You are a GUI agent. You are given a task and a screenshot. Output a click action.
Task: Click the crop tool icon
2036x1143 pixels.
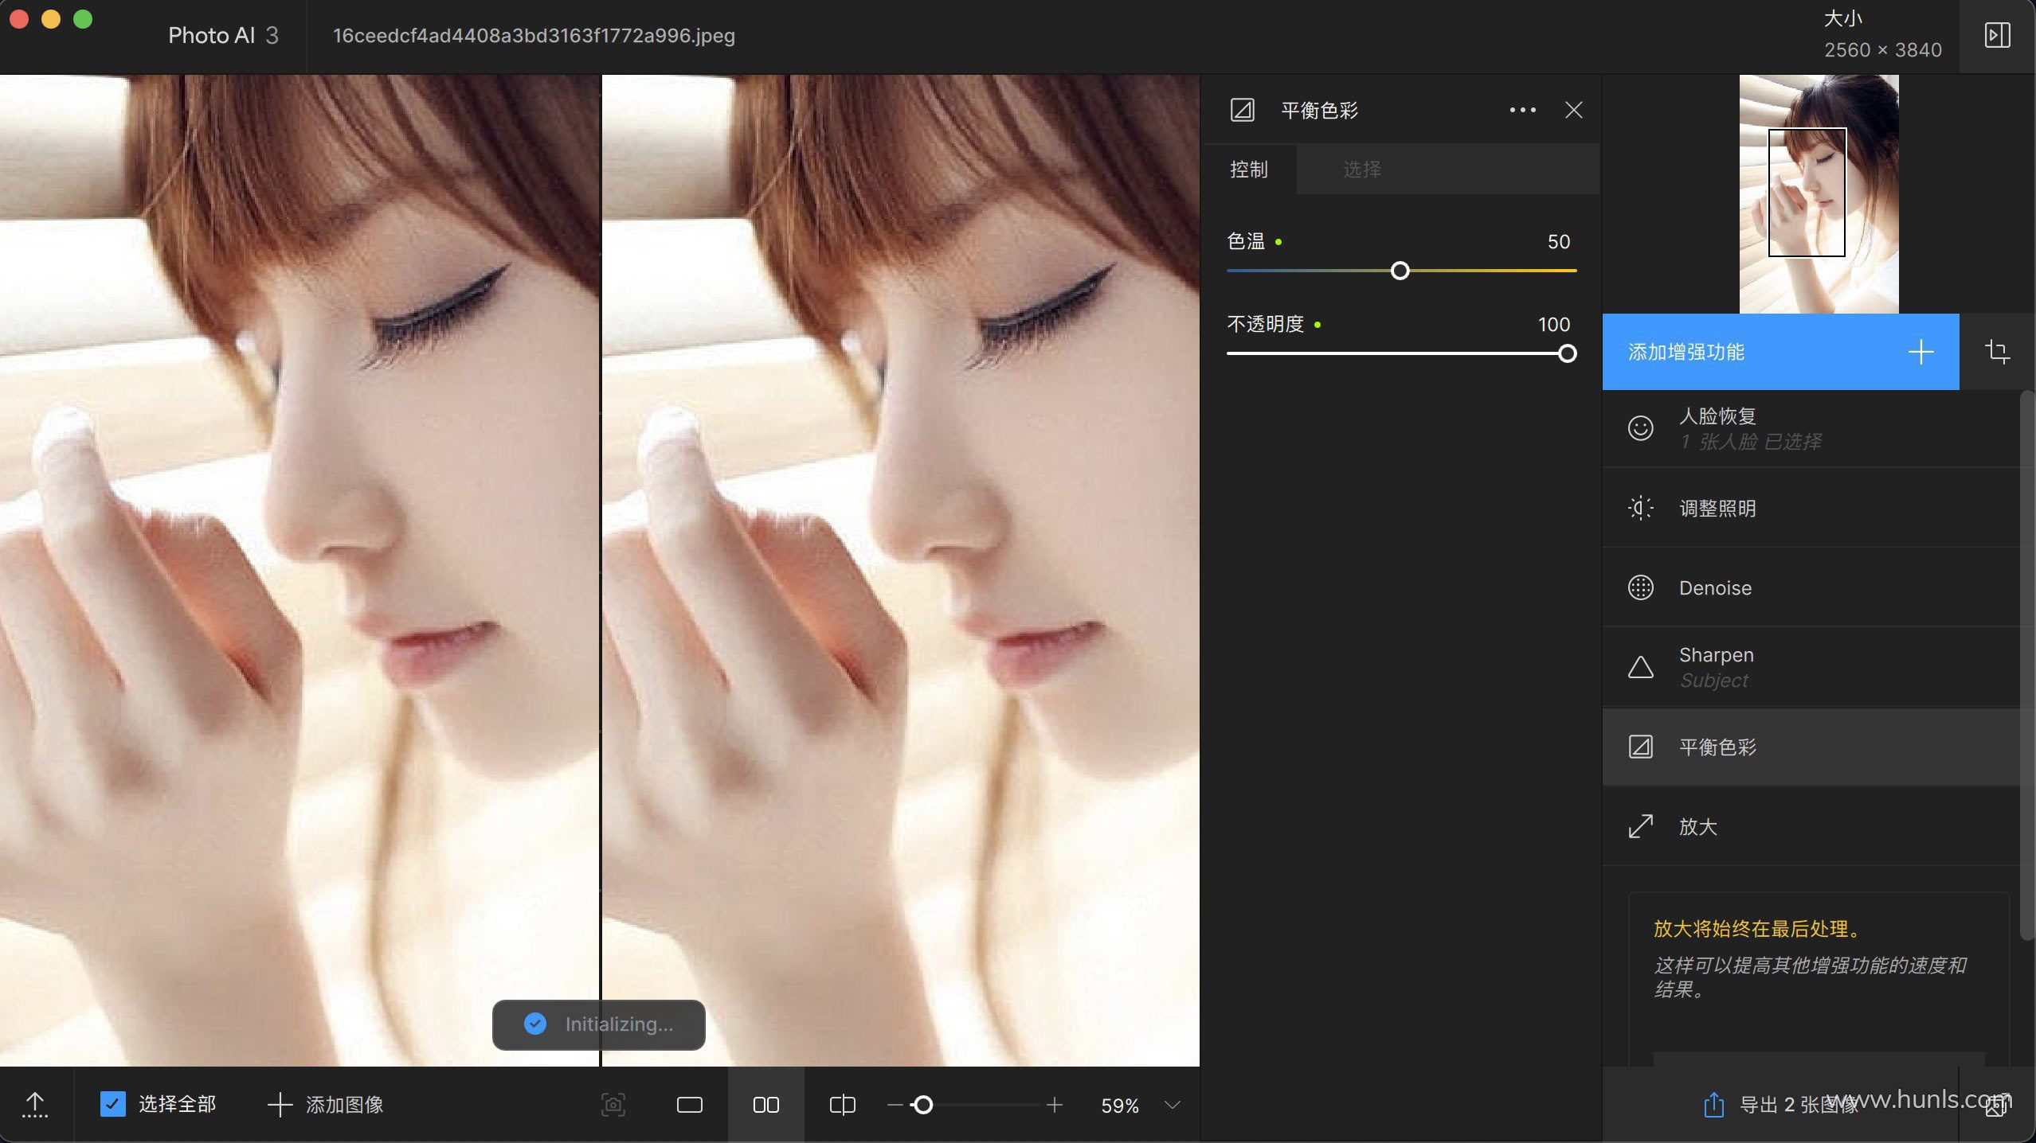(1997, 352)
